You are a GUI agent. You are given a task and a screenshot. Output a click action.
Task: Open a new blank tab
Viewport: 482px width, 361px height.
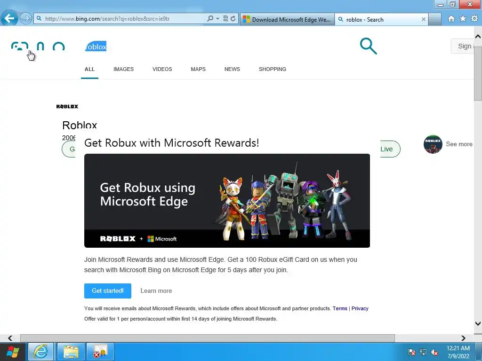(x=434, y=19)
